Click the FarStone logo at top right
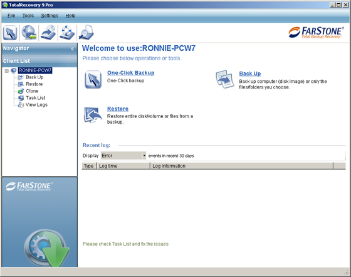The height and width of the screenshot is (277, 351). 317,33
